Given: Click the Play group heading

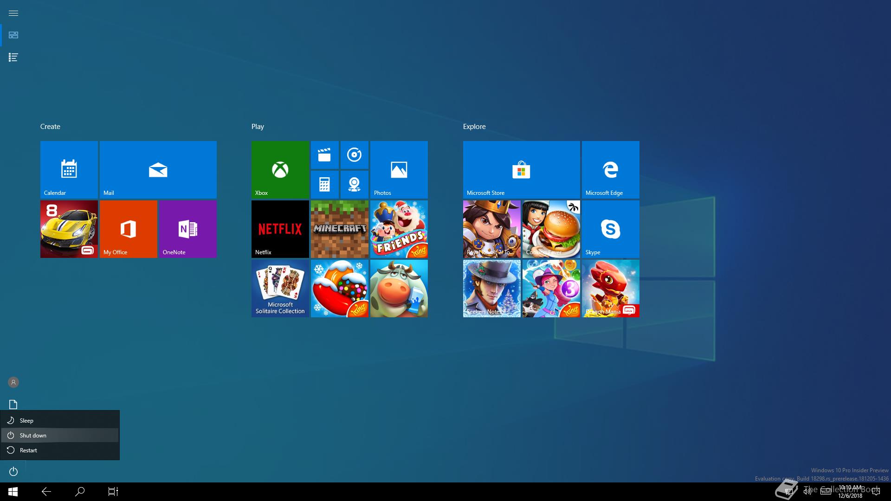Looking at the screenshot, I should [258, 127].
